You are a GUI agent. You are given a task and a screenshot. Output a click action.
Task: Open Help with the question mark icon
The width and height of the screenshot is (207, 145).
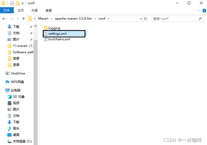(x=204, y=11)
